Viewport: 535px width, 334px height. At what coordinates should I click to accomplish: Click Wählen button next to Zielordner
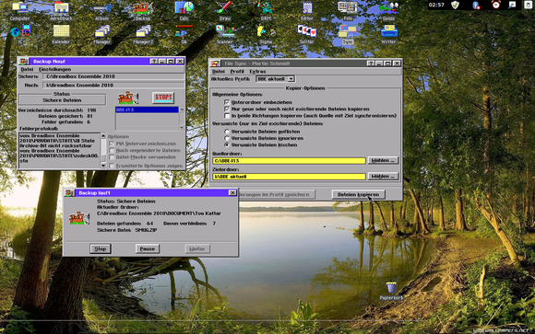coord(383,177)
